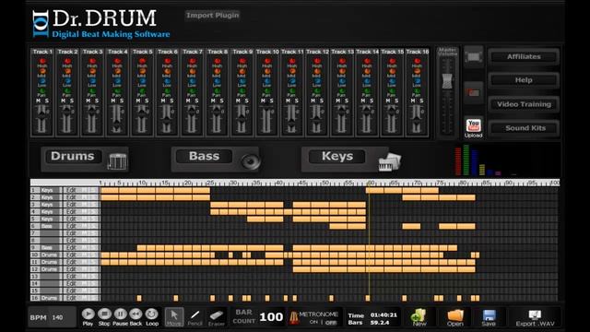Turn the metronome ON
This screenshot has height=332, width=590.
pos(313,322)
